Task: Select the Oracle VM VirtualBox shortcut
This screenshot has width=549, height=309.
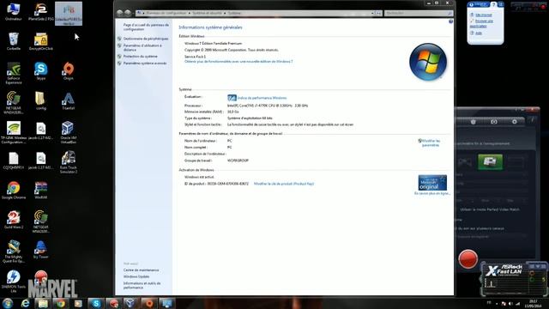Action: [x=69, y=133]
